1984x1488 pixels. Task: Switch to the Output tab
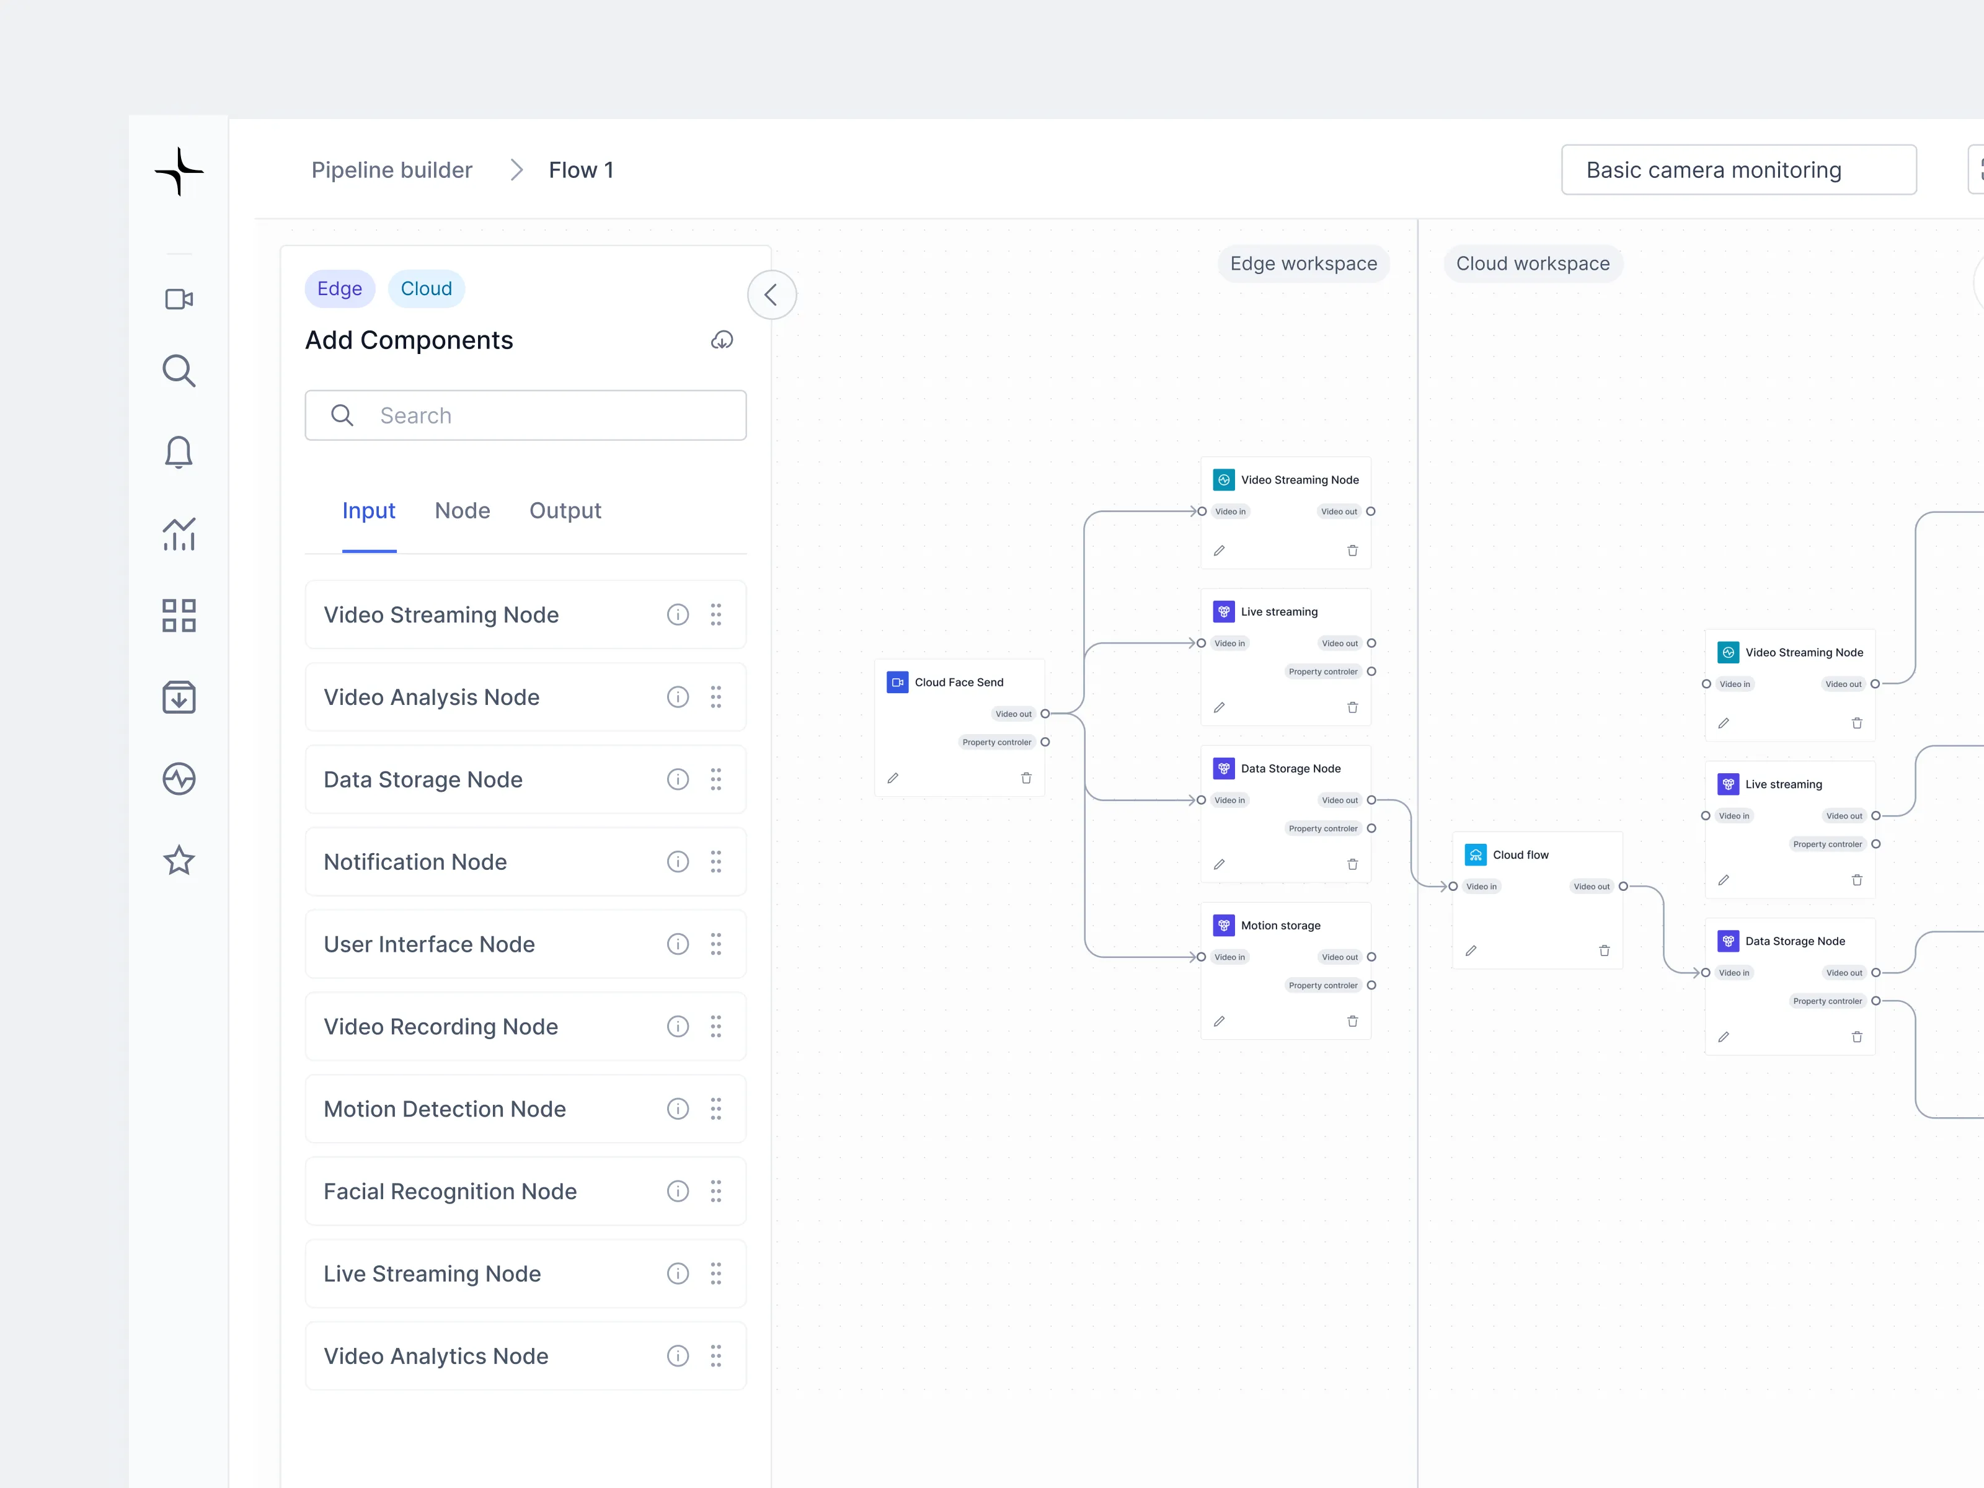click(565, 510)
